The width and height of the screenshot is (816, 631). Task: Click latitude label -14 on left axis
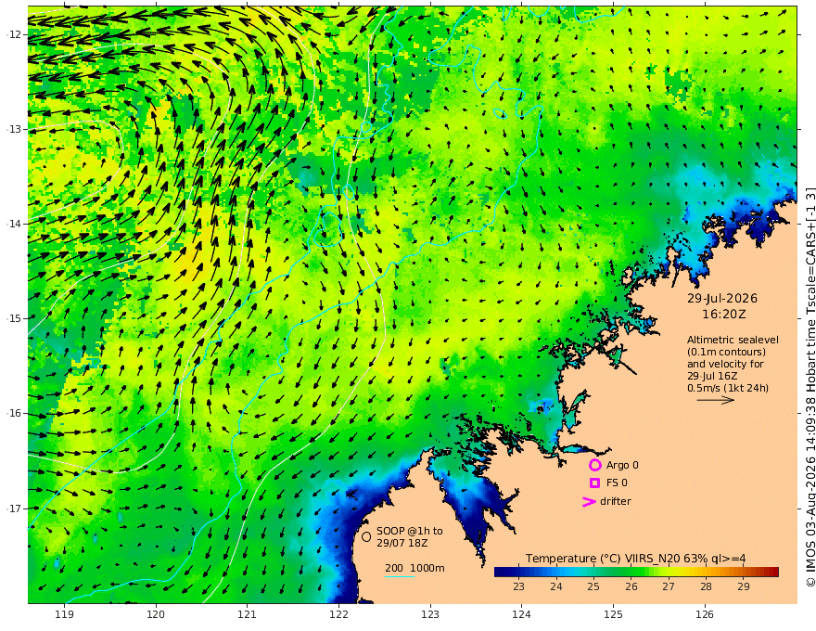pyautogui.click(x=14, y=224)
